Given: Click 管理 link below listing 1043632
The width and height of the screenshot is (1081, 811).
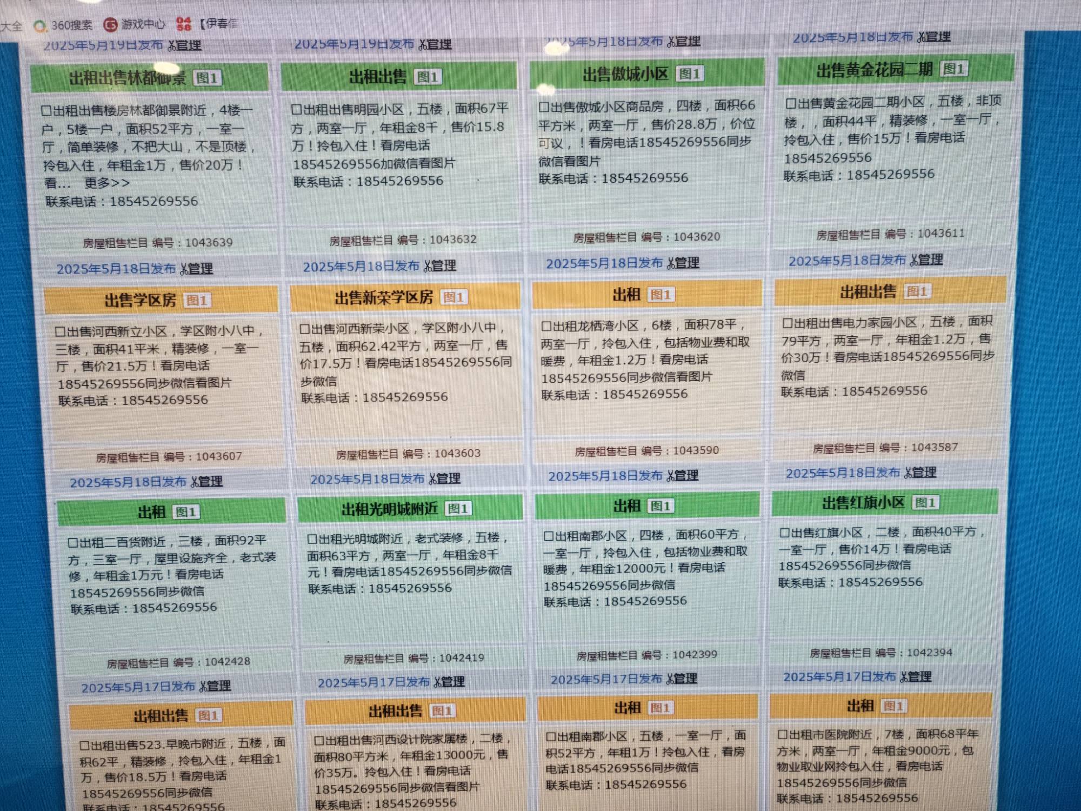Looking at the screenshot, I should pos(440,266).
